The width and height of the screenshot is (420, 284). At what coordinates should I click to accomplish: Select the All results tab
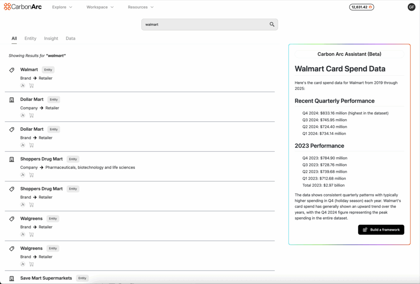(x=14, y=38)
